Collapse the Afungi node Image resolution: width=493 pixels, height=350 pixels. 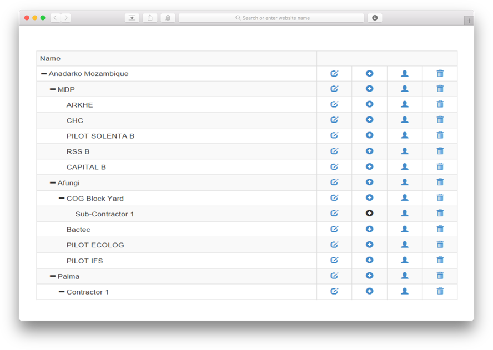[53, 183]
